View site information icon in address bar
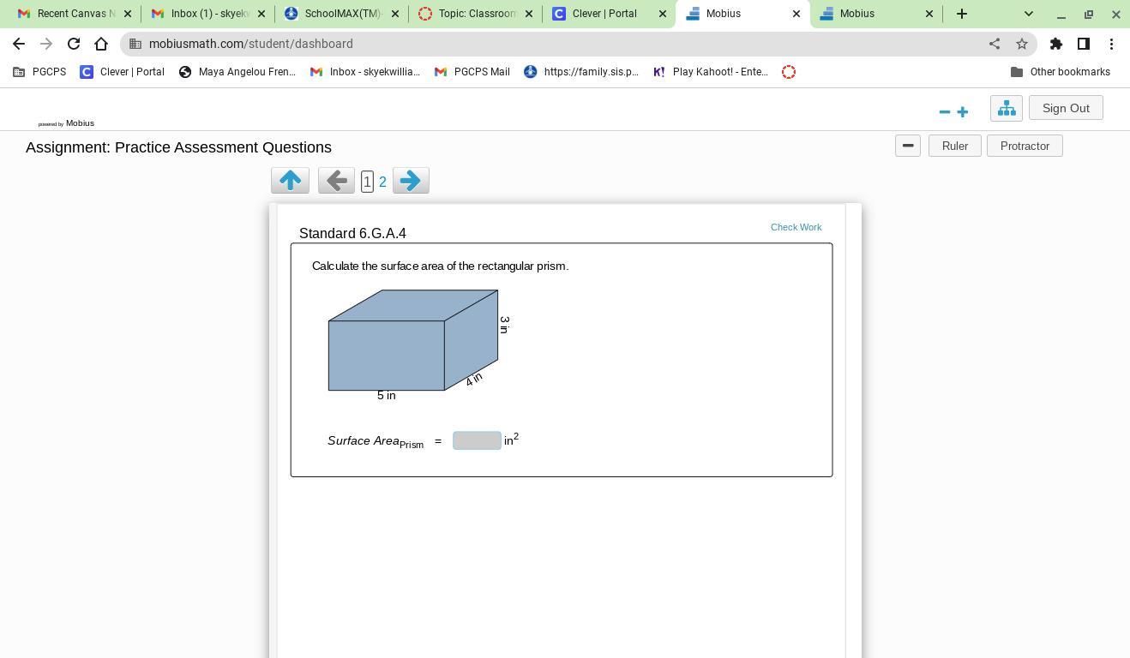The height and width of the screenshot is (658, 1130). (x=135, y=44)
